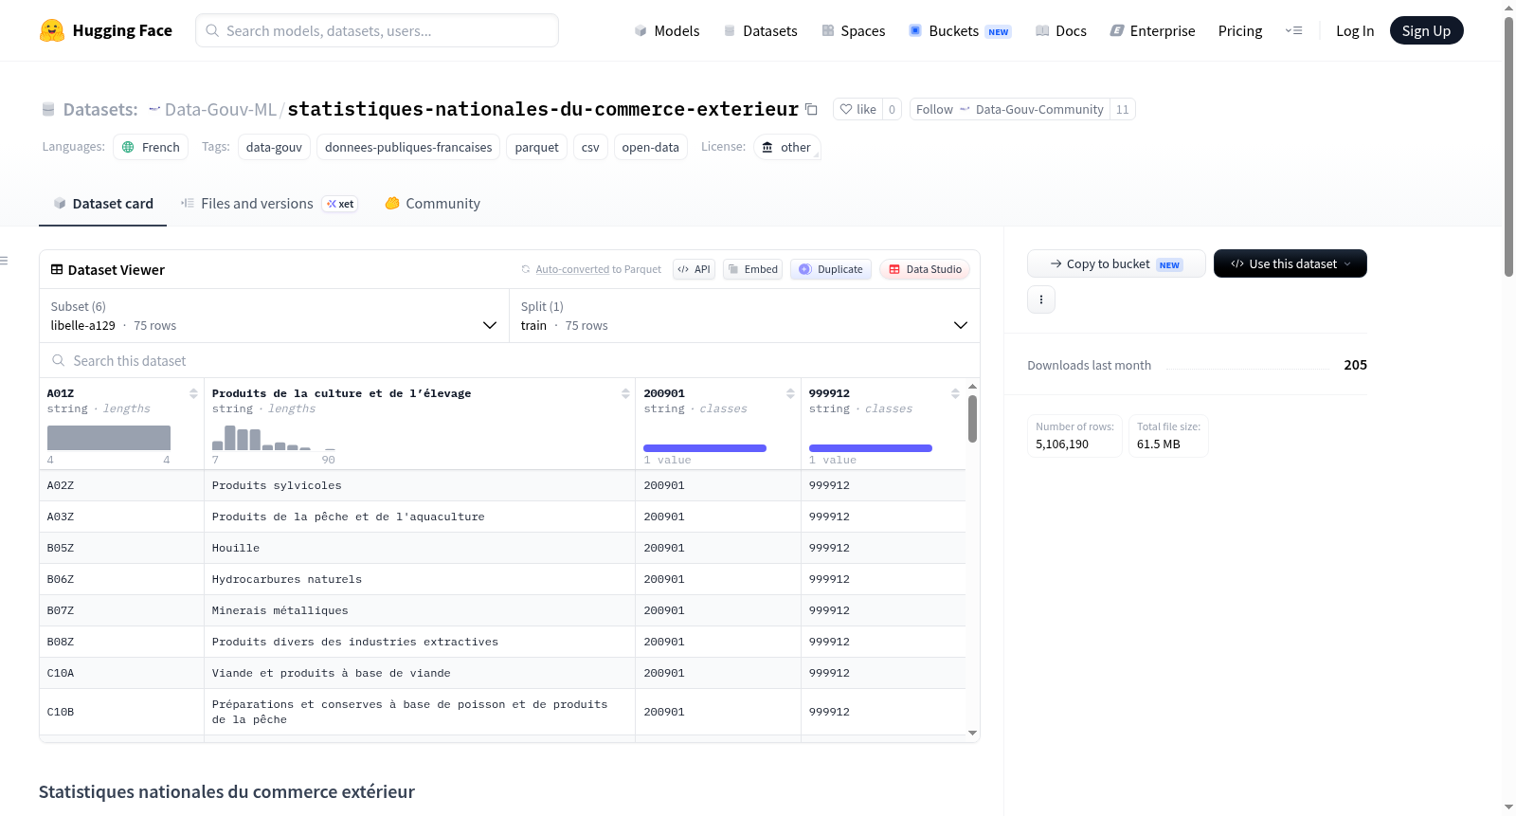This screenshot has width=1516, height=816.
Task: Click the Sign Up button
Action: [x=1426, y=30]
